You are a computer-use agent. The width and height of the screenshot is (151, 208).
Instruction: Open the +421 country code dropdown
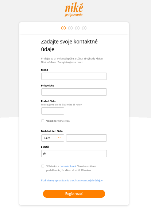53,138
